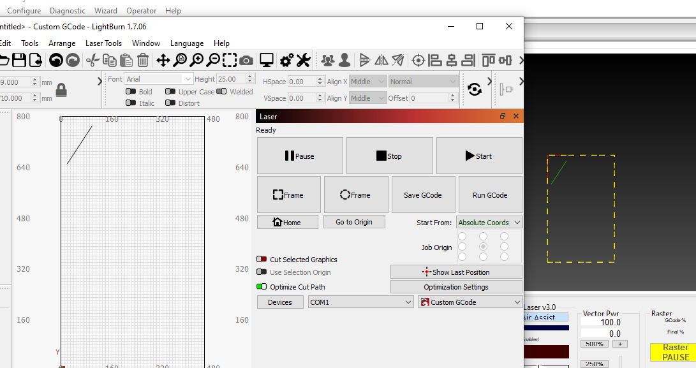
Task: Open Device Settings wrench-and-screwdriver icon
Action: [x=303, y=60]
